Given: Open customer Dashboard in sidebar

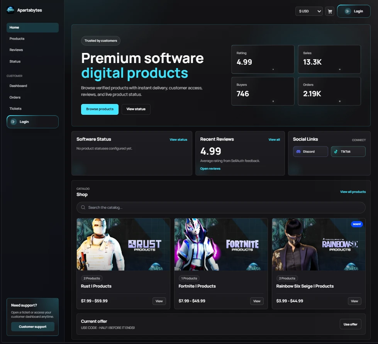Looking at the screenshot, I should [32, 86].
